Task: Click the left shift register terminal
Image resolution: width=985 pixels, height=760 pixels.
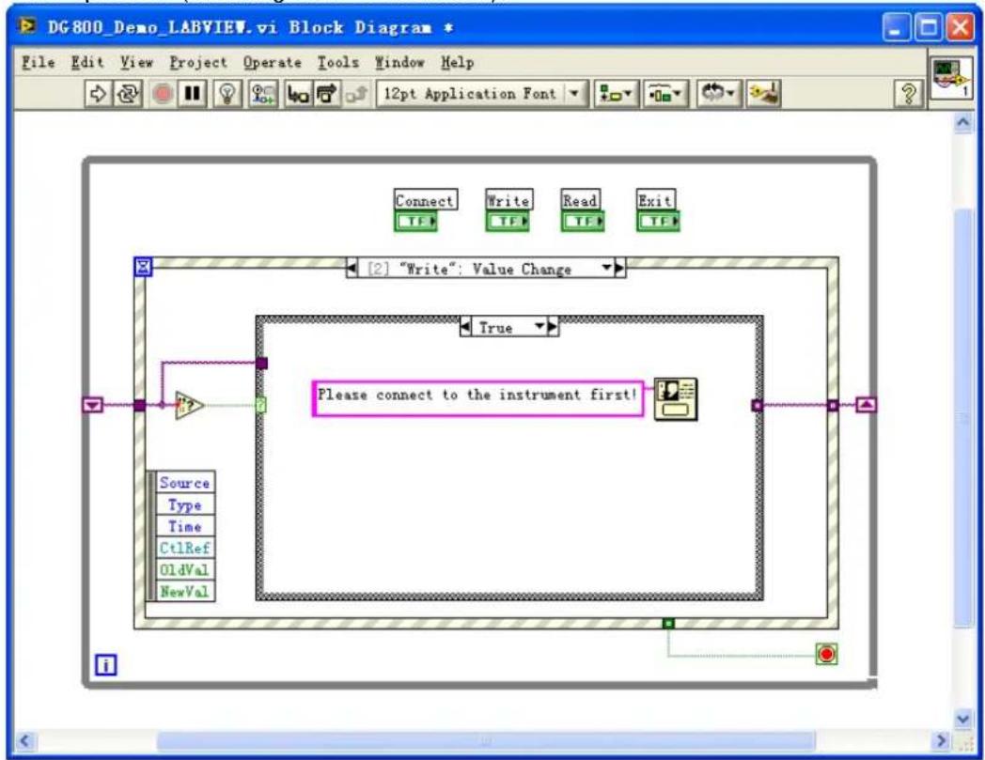Action: 92,405
